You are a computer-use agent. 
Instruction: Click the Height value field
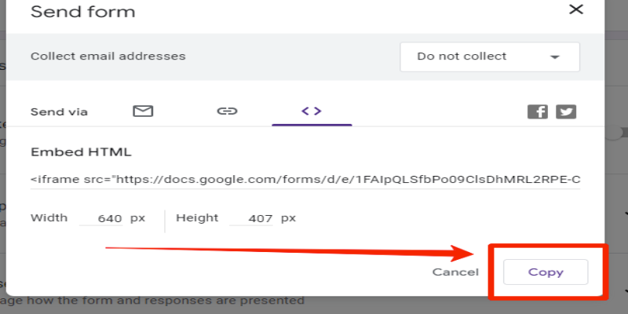pyautogui.click(x=251, y=219)
